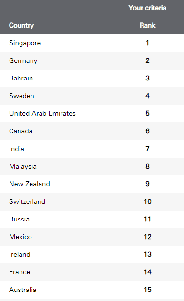This screenshot has height=301, width=184.
Task: Select Switzerland ranked tenth
Action: [27, 201]
